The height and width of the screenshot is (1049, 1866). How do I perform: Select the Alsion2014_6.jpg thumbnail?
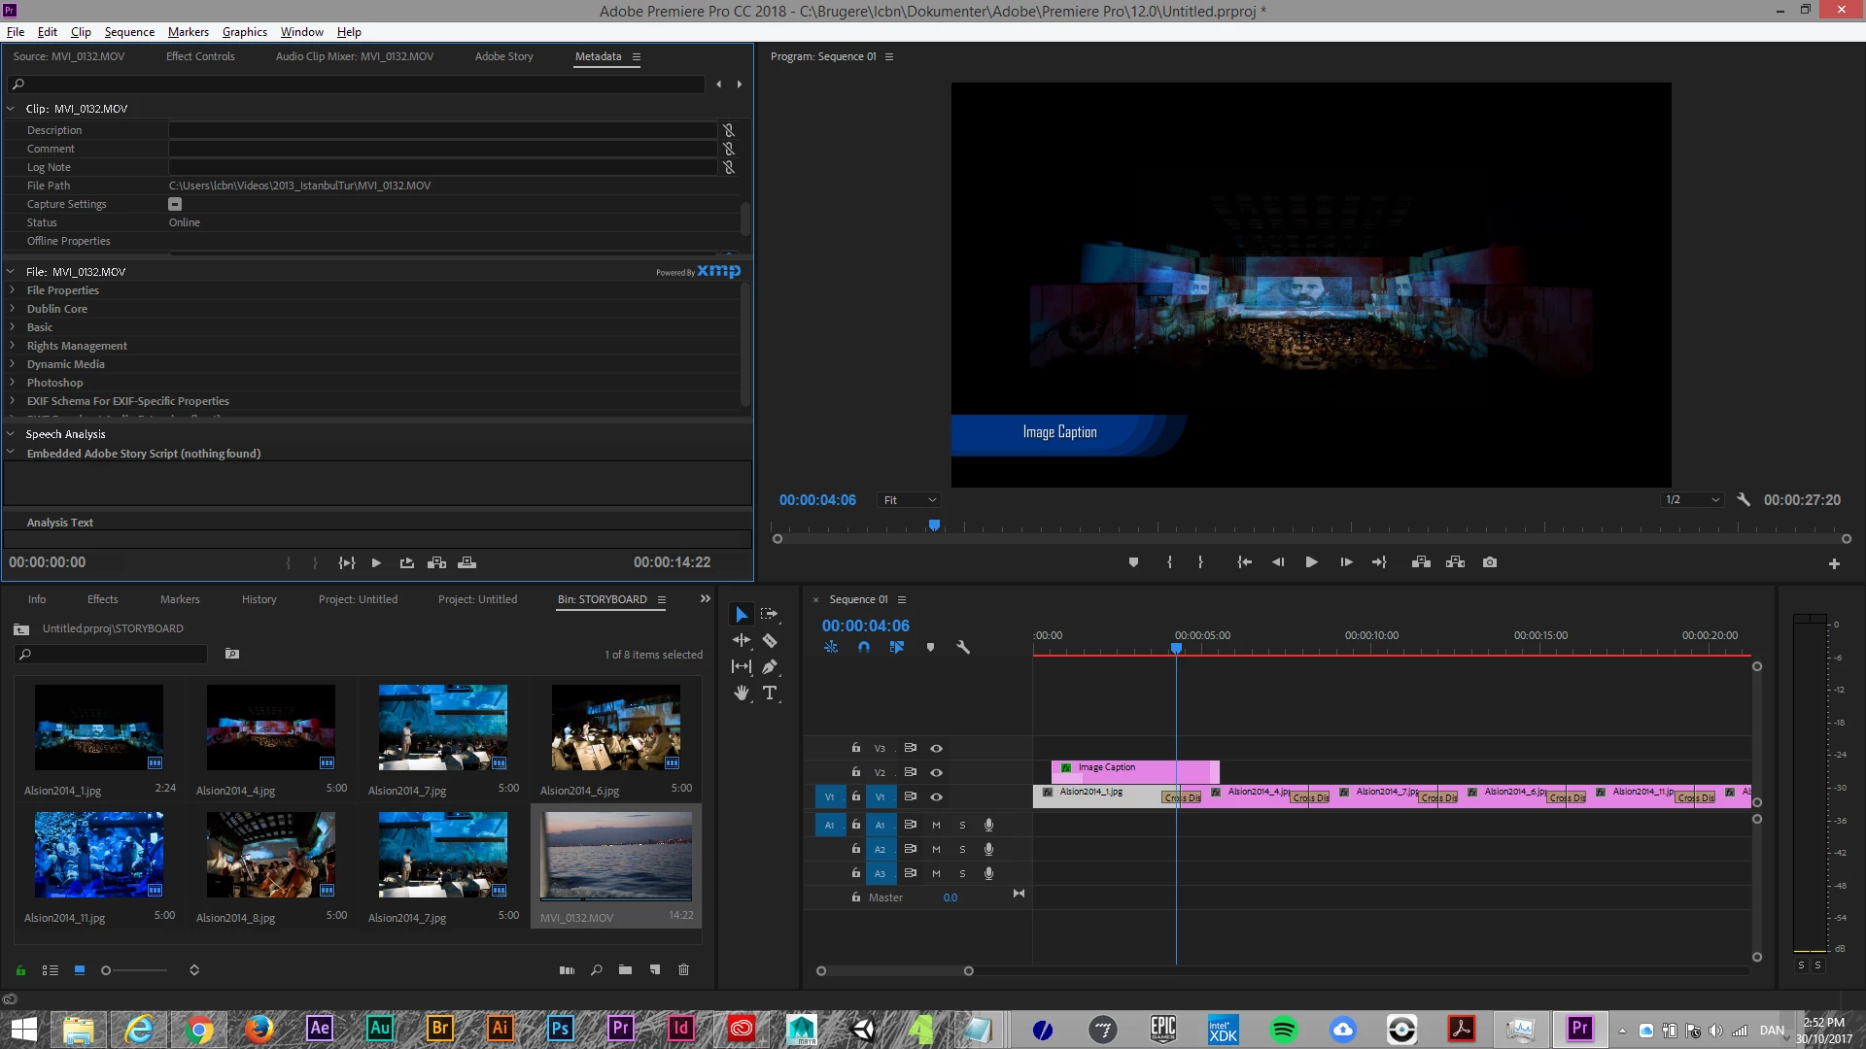pyautogui.click(x=616, y=727)
